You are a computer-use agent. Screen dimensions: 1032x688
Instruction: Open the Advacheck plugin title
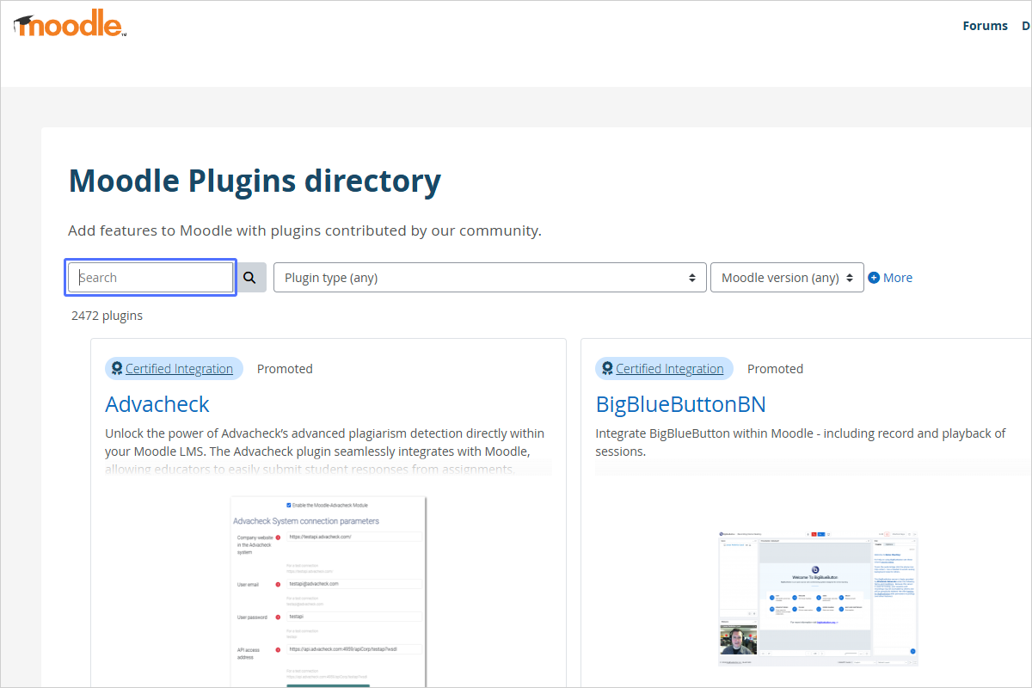[x=157, y=404]
